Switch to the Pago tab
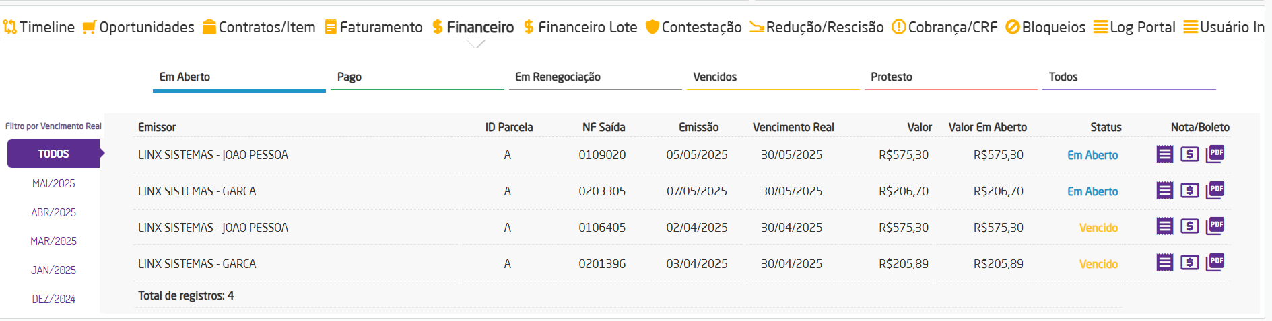 pos(349,77)
